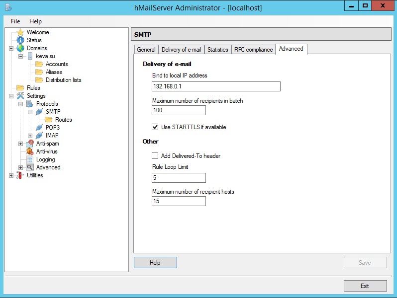This screenshot has width=397, height=298.
Task: Click the Routes folder icon
Action: pos(49,120)
